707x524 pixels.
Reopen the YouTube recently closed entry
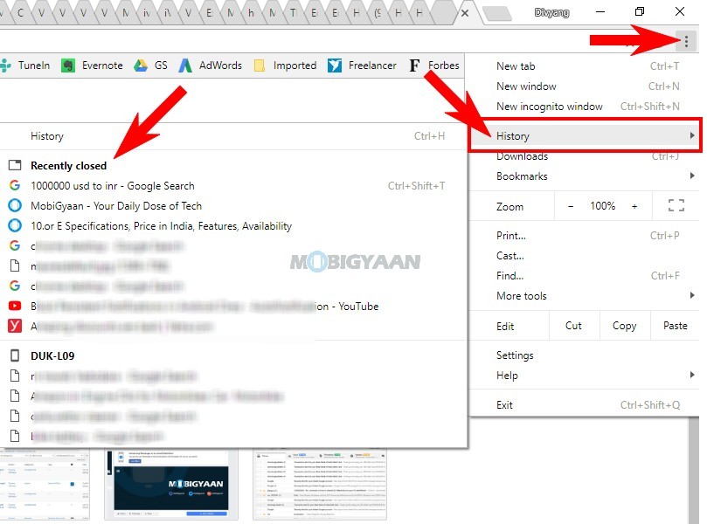point(233,307)
